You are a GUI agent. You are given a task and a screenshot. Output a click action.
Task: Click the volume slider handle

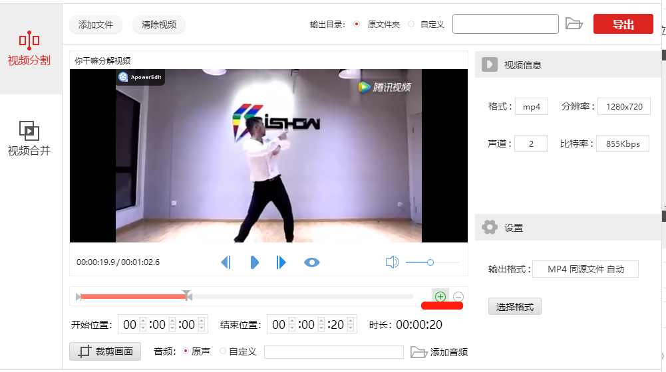430,262
